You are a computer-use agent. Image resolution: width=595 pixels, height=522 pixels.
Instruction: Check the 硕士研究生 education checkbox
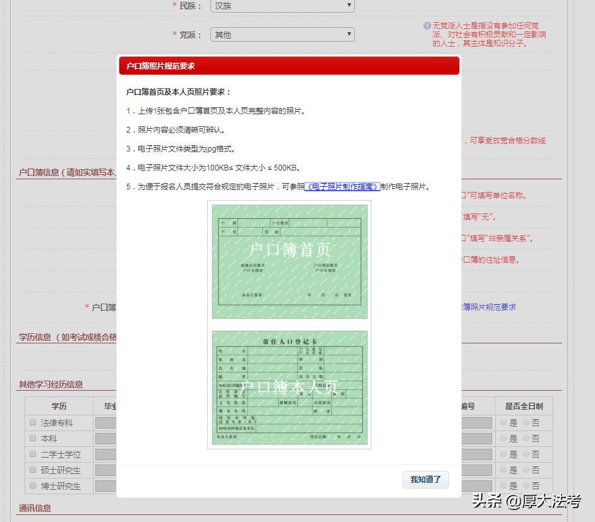32,470
